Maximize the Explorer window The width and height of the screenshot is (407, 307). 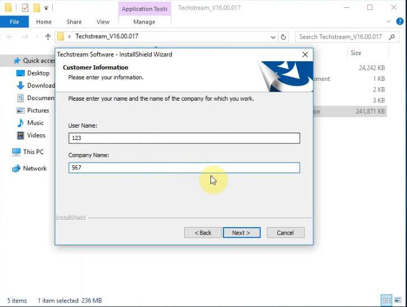point(370,7)
